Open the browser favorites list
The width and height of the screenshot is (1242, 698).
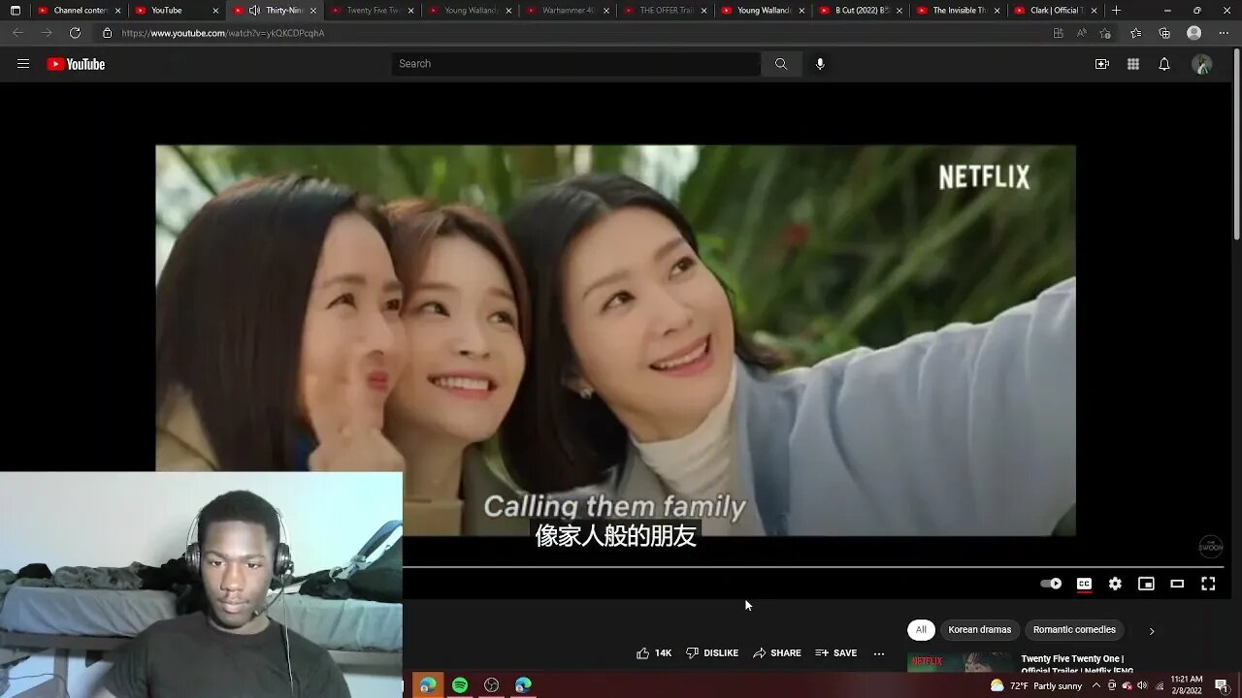(x=1135, y=33)
